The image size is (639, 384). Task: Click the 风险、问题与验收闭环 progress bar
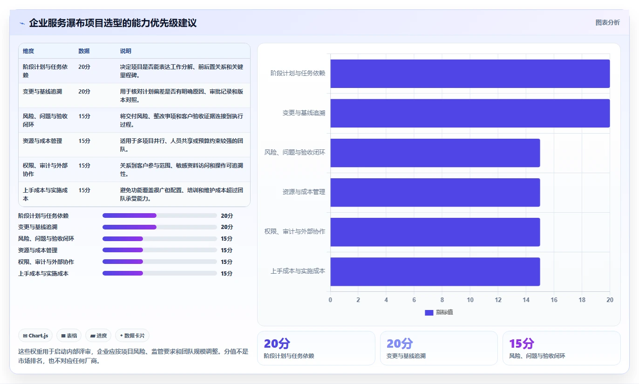tap(159, 239)
